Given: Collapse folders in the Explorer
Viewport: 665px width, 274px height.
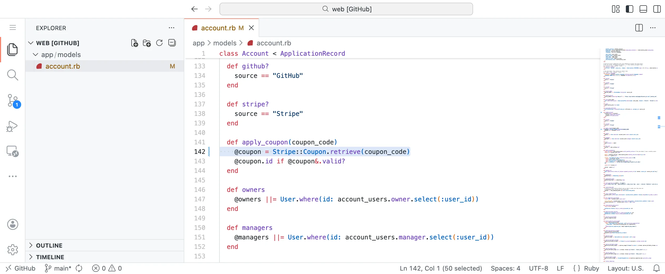Looking at the screenshot, I should [x=172, y=43].
